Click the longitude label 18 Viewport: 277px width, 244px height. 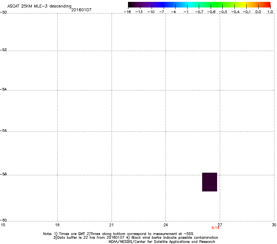point(57,225)
